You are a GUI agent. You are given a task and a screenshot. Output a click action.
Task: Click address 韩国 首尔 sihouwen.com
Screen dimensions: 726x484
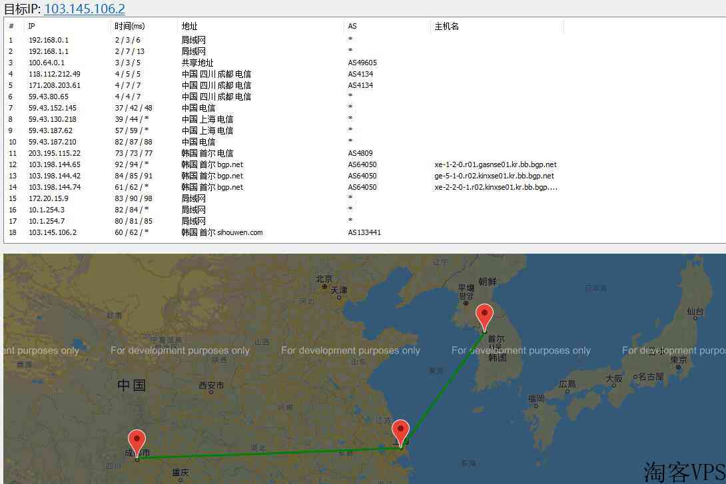[x=222, y=233]
